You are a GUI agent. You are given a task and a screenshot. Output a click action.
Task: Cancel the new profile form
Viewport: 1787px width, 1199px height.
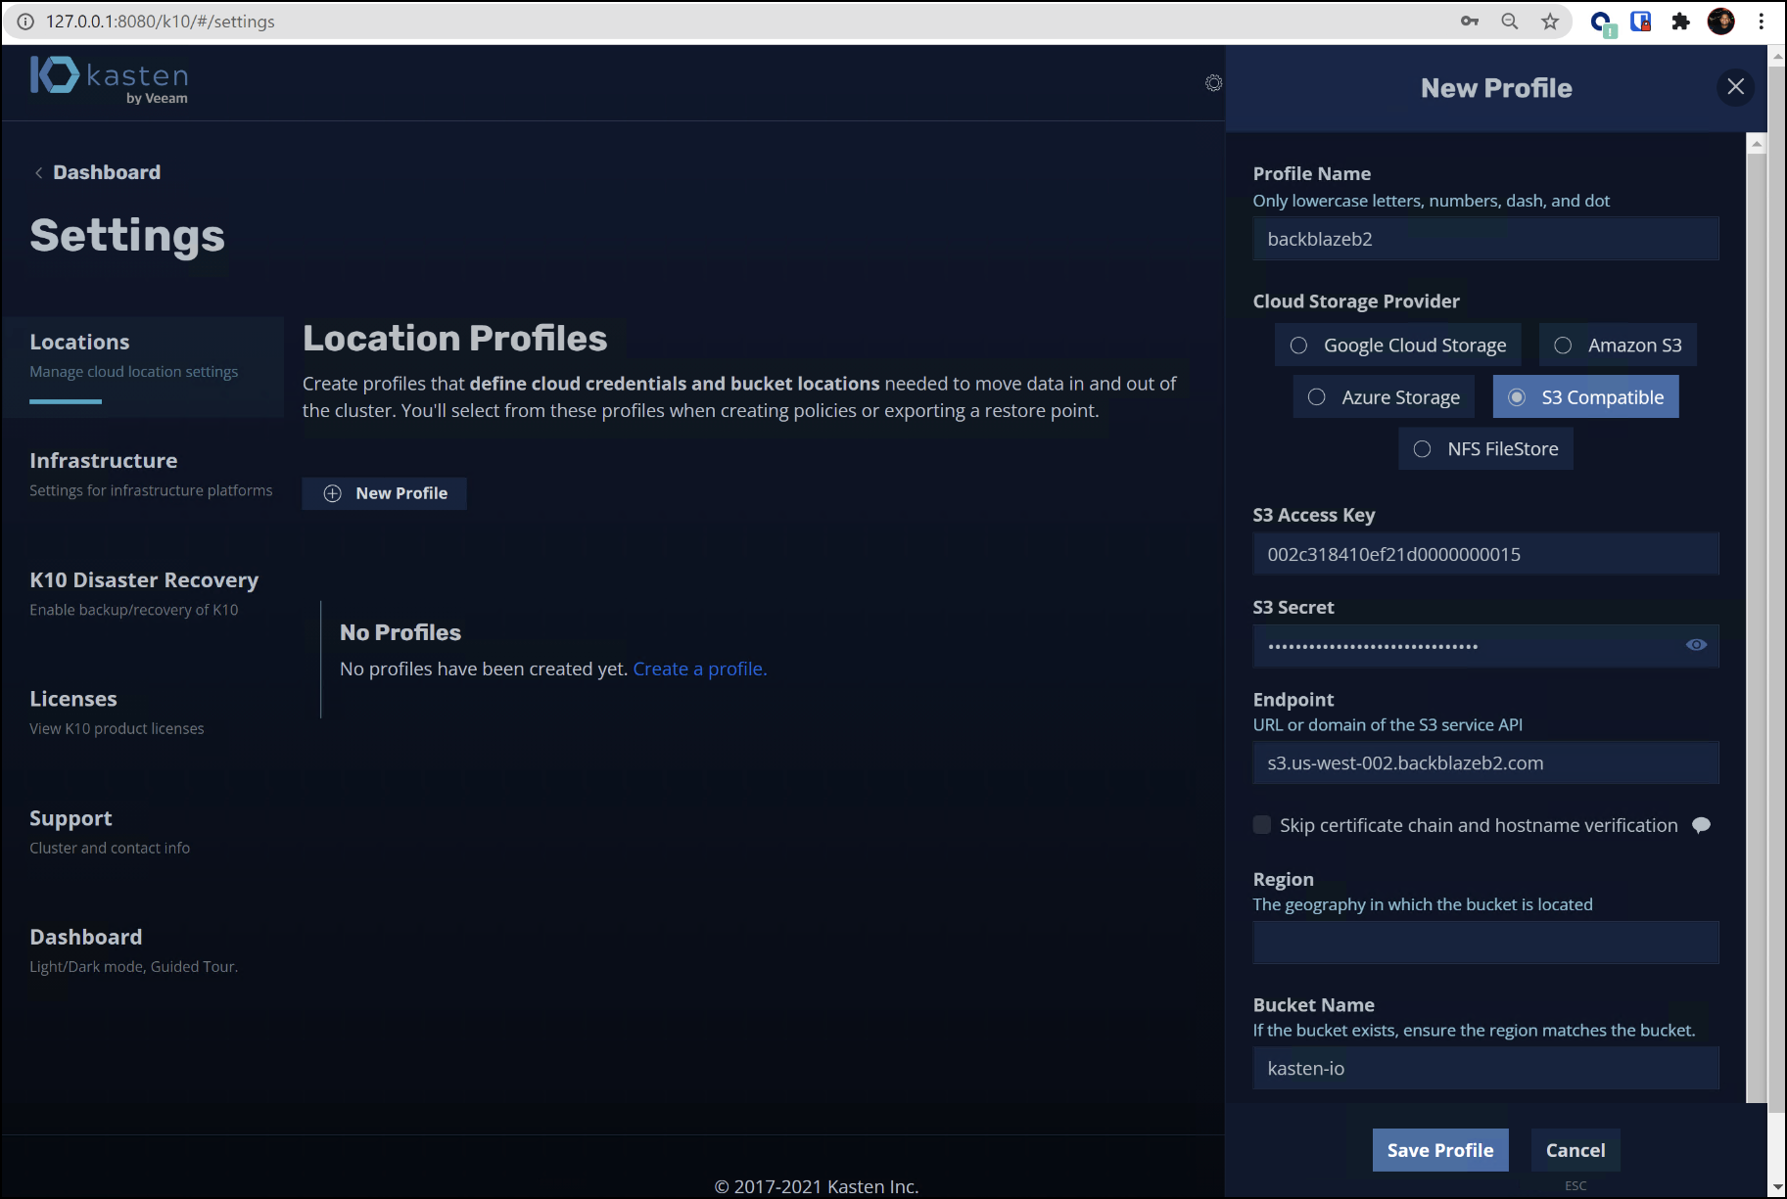click(1575, 1150)
